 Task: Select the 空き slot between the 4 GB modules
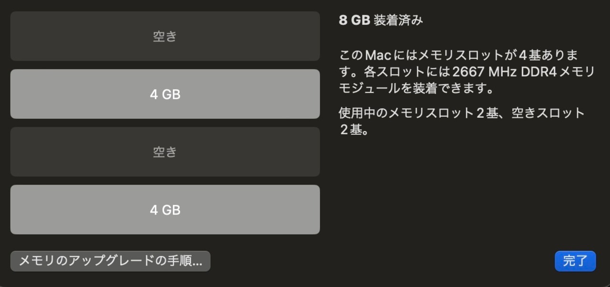point(165,152)
